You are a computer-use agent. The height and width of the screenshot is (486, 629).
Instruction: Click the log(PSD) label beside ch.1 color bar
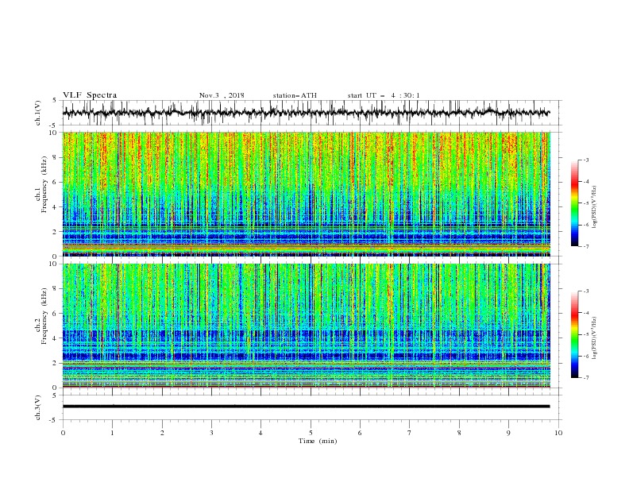[594, 207]
